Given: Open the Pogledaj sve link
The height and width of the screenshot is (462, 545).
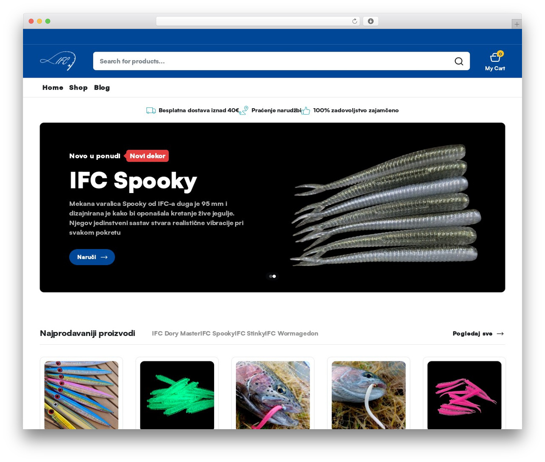Looking at the screenshot, I should click(479, 334).
